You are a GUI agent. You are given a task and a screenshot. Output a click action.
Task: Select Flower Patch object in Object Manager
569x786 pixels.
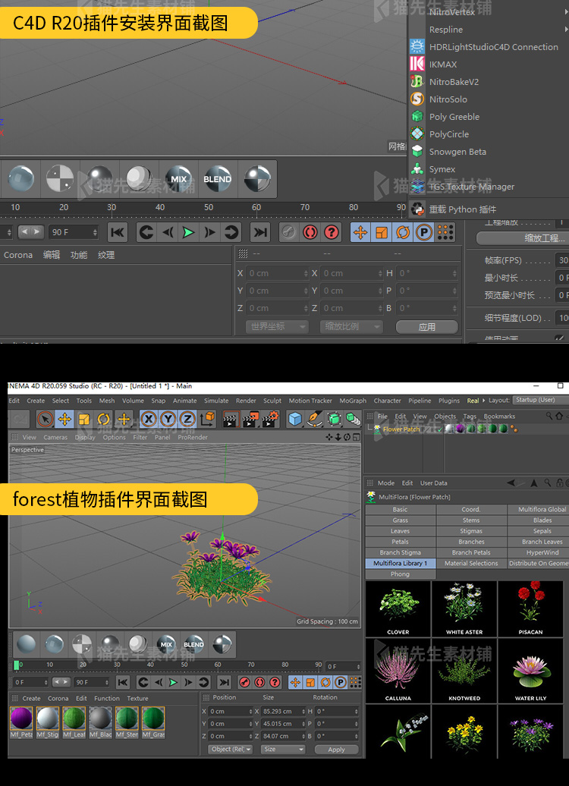coord(401,429)
